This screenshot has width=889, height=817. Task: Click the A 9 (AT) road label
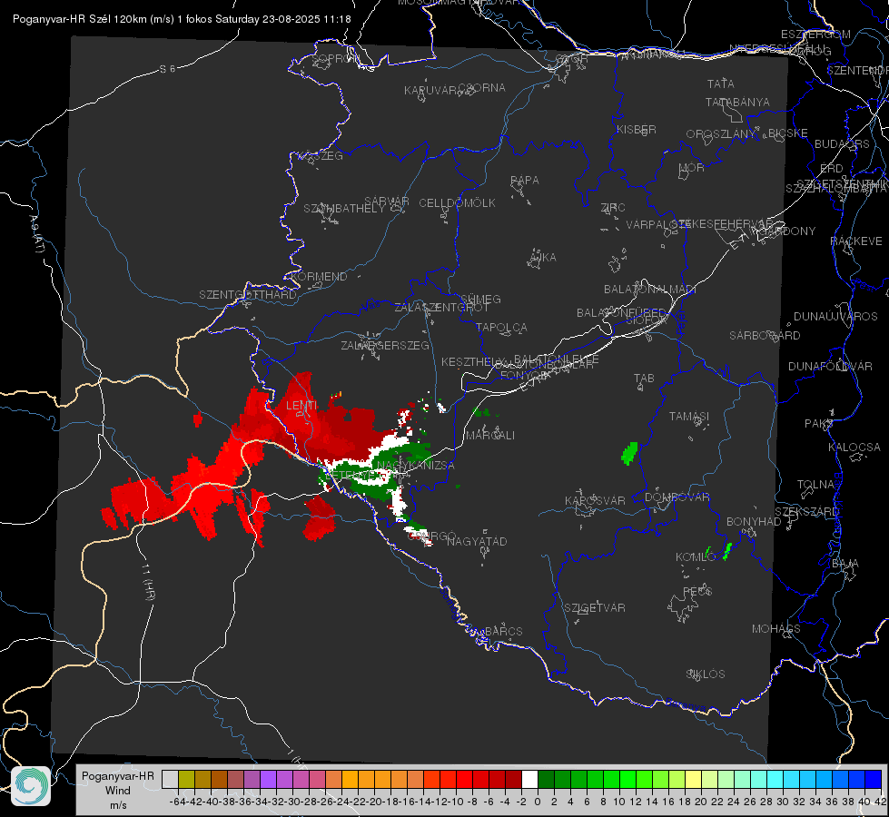[x=36, y=234]
